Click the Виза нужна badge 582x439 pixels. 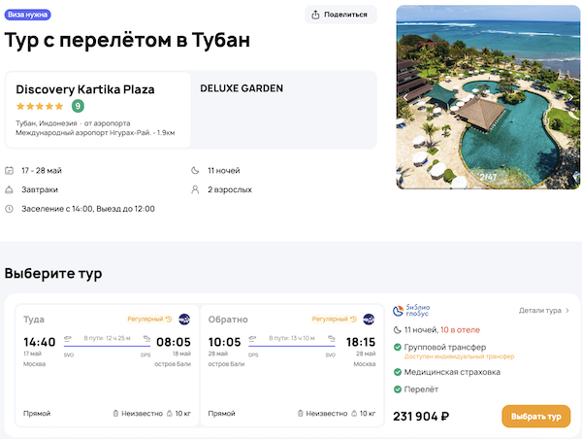tap(28, 16)
